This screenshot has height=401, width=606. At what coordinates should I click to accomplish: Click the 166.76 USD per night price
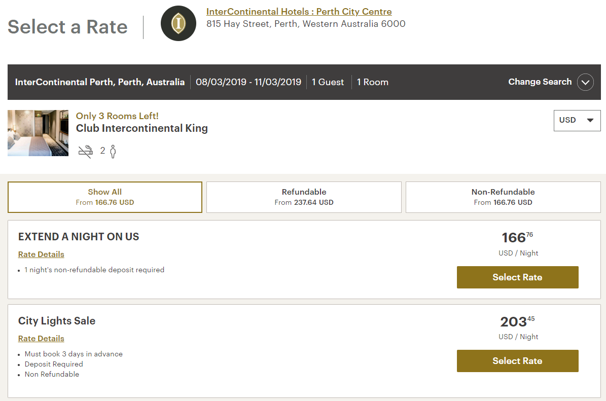[x=517, y=238]
